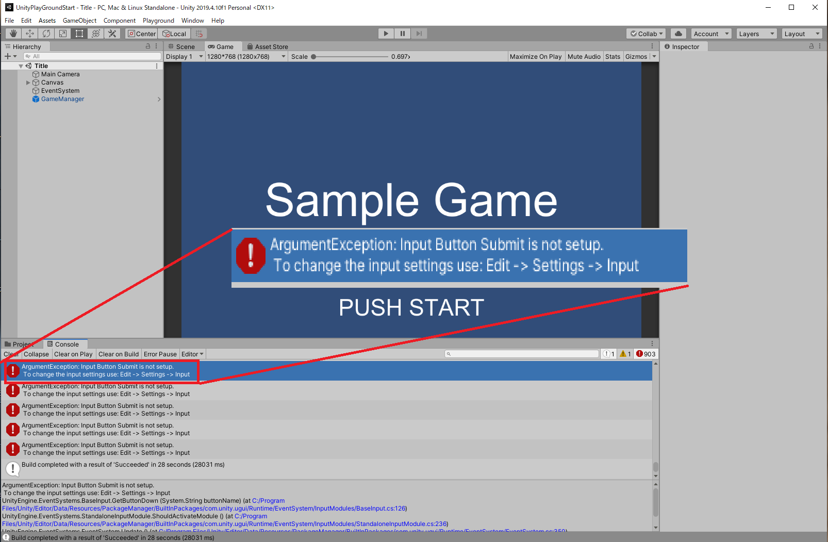Click the plus icon in the Hierarchy panel
This screenshot has width=828, height=542.
pos(8,56)
